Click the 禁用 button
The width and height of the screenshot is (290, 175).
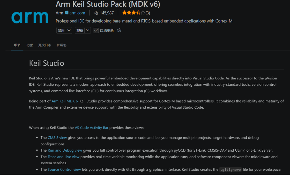pos(61,30)
